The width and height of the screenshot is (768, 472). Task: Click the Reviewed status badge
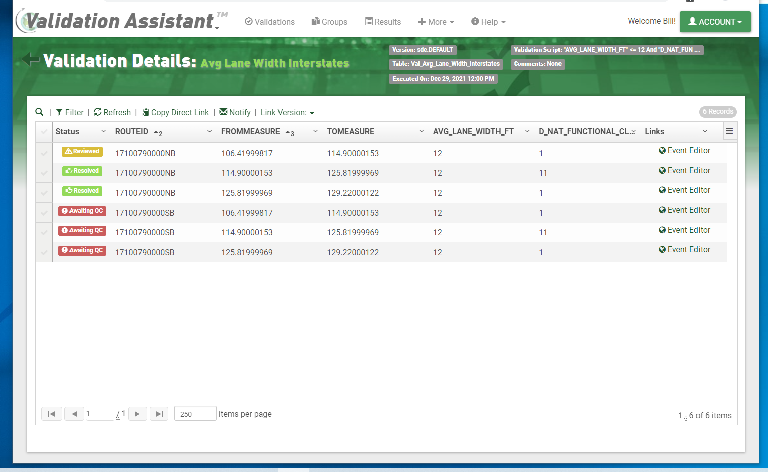82,151
